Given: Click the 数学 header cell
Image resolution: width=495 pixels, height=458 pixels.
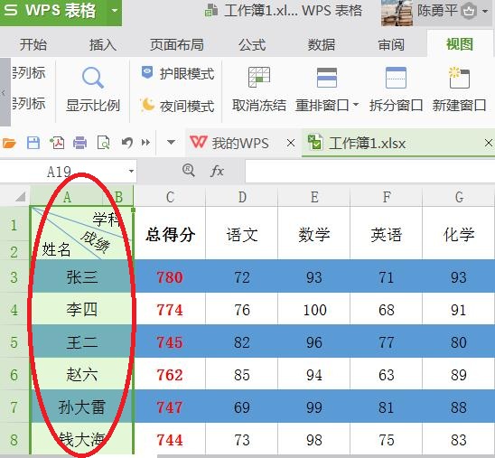Looking at the screenshot, I should coord(314,234).
